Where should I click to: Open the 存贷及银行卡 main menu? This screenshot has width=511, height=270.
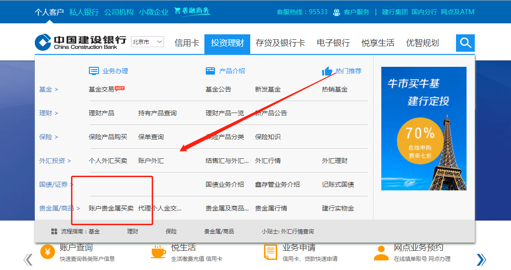(280, 43)
